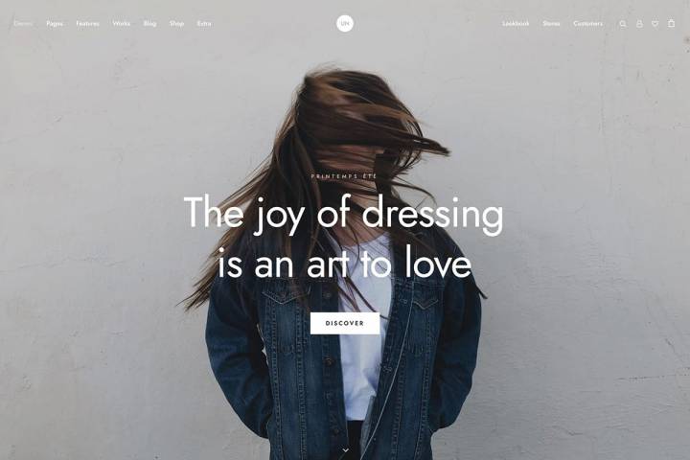Click the round UN logo
Screen dimensions: 690x460
click(x=345, y=23)
